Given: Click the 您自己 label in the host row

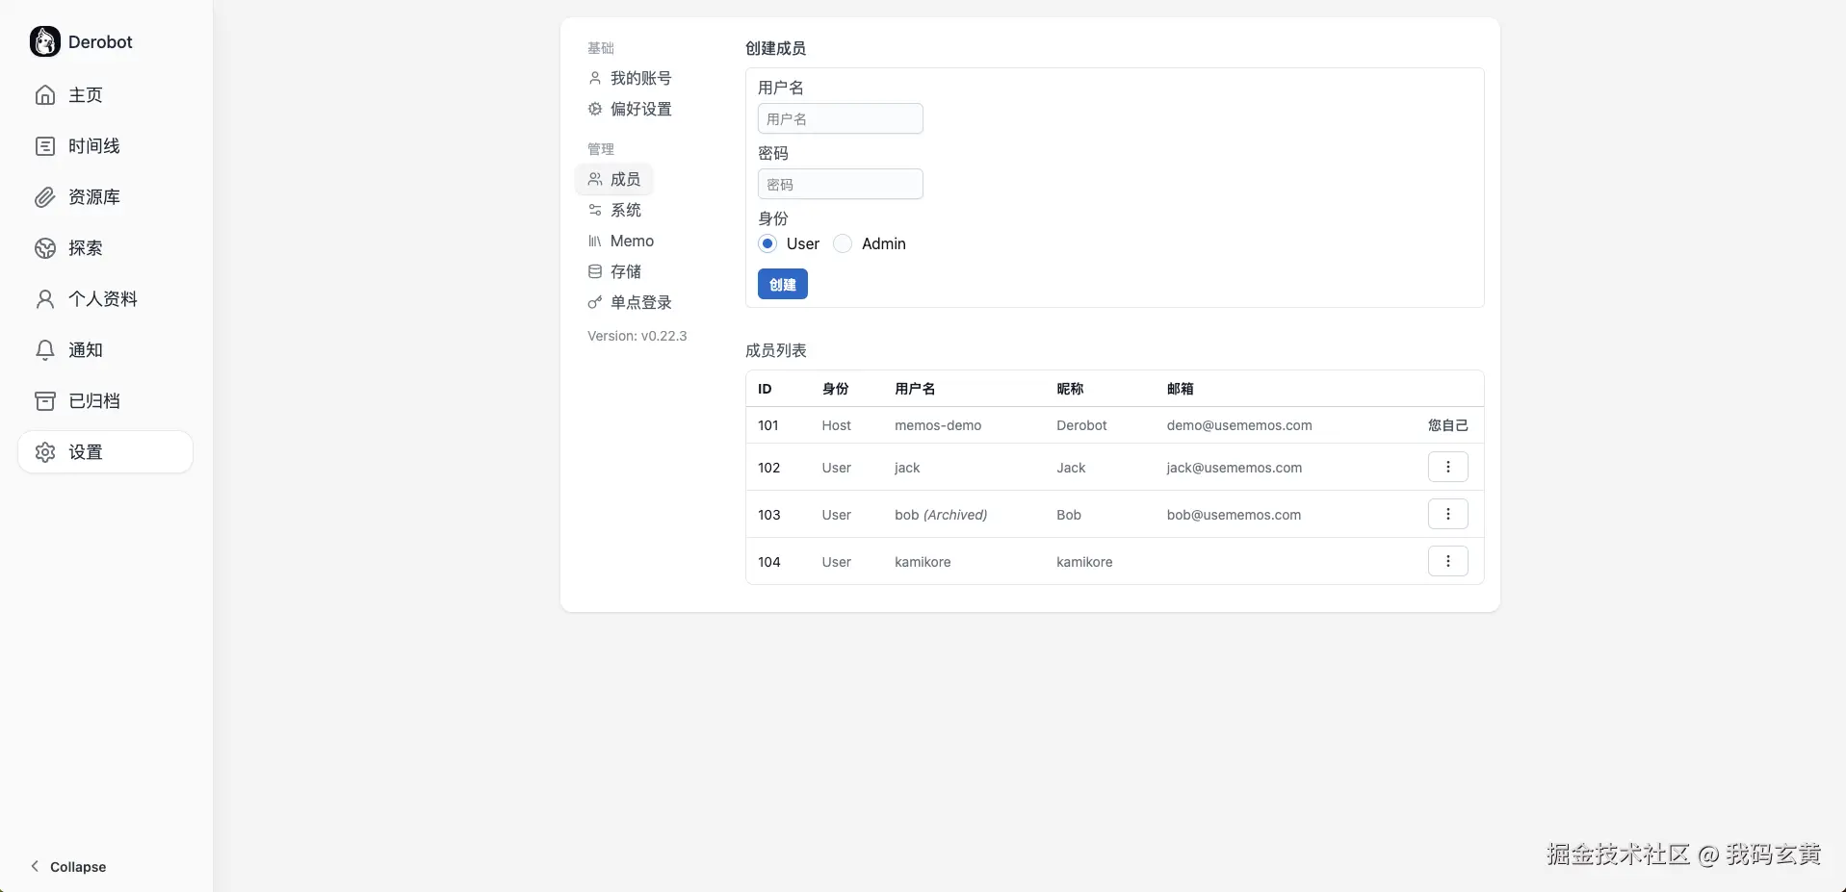Looking at the screenshot, I should [x=1447, y=425].
